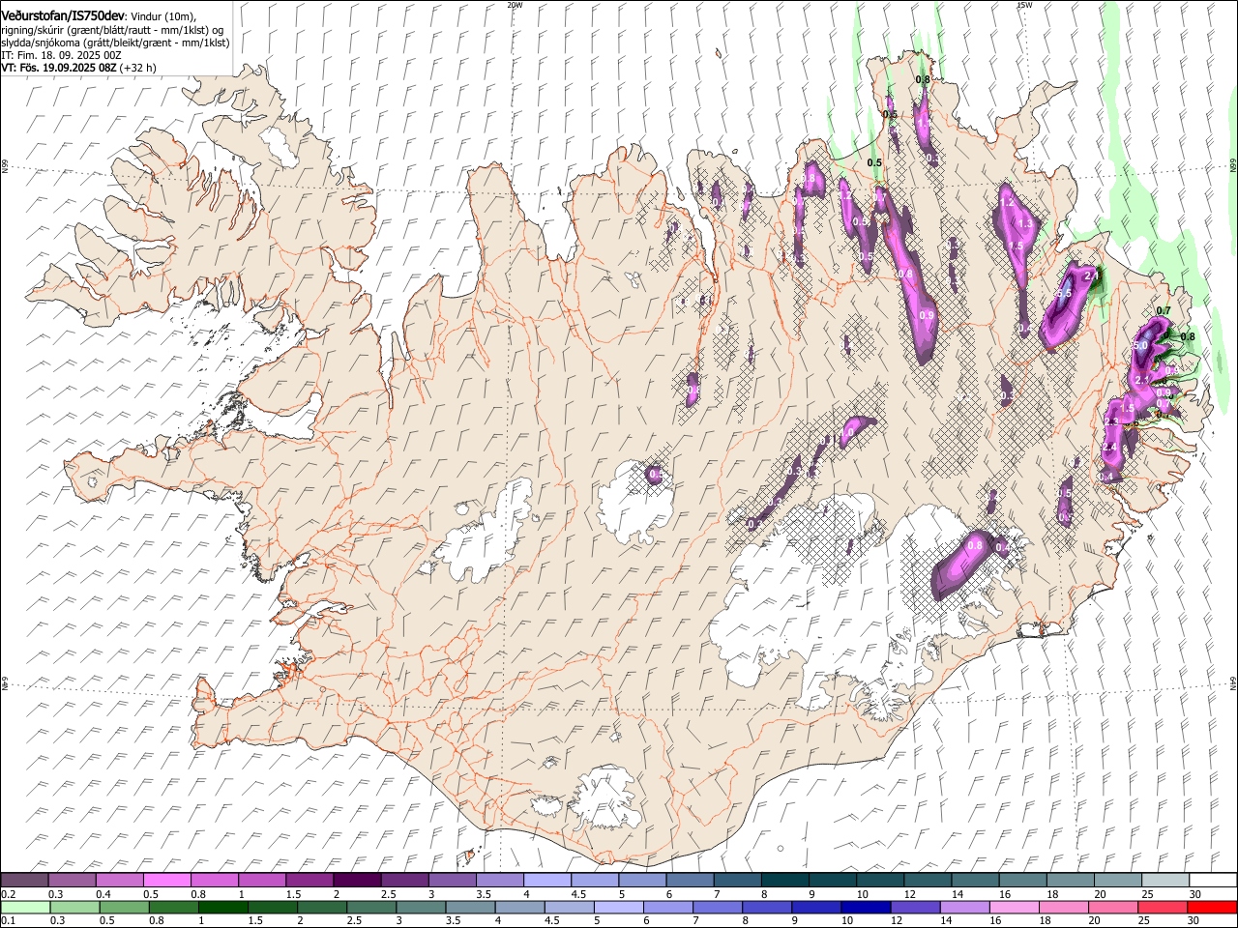The width and height of the screenshot is (1238, 928).
Task: Select rain legend swatch between 0.5 and 0.8
Action: pos(124,908)
